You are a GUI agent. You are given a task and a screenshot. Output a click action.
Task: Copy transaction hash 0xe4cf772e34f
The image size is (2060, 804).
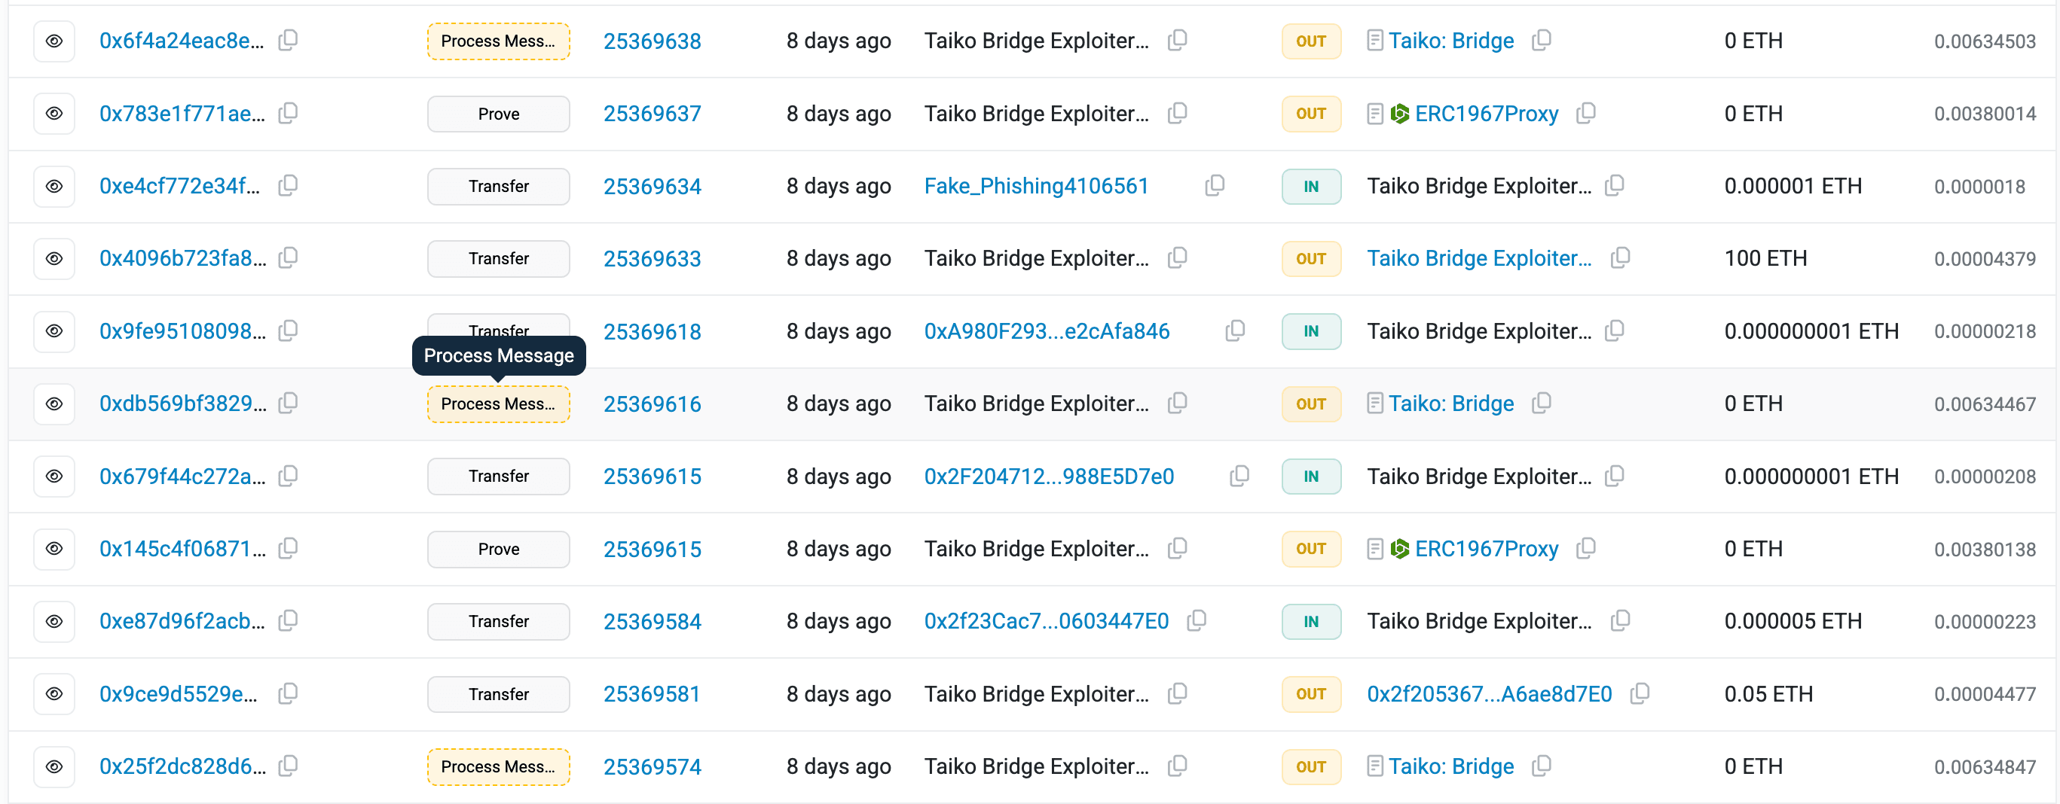pos(288,185)
